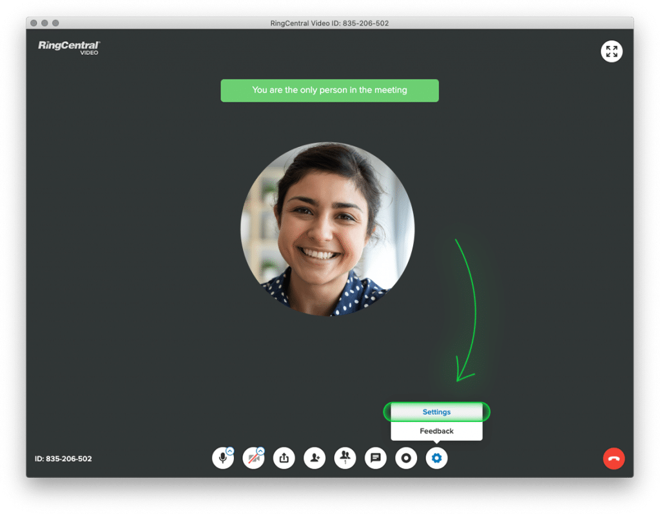Turn on the camera video
660x514 pixels.
coord(253,459)
